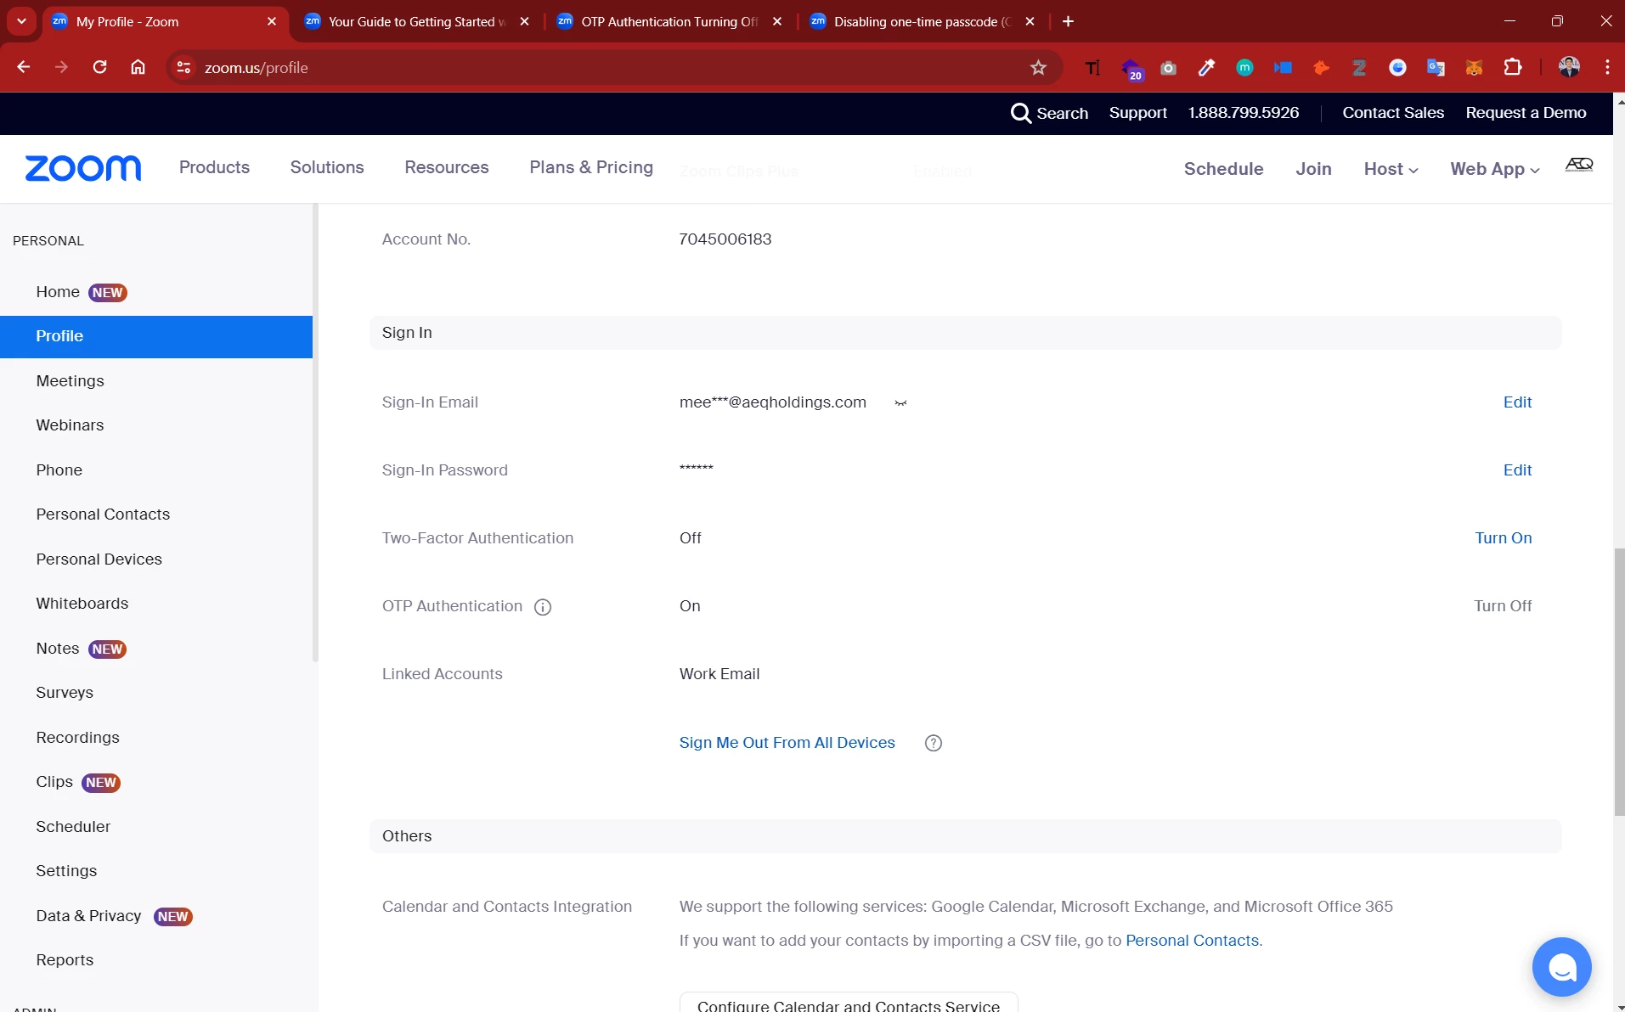Click Request a Demo
The image size is (1625, 1012).
[1526, 113]
